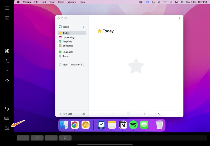This screenshot has width=210, height=146.
Task: Click the Touch Bar search button
Action: [65, 138]
